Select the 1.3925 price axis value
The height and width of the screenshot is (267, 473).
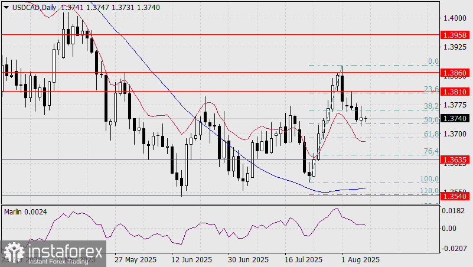pos(454,47)
